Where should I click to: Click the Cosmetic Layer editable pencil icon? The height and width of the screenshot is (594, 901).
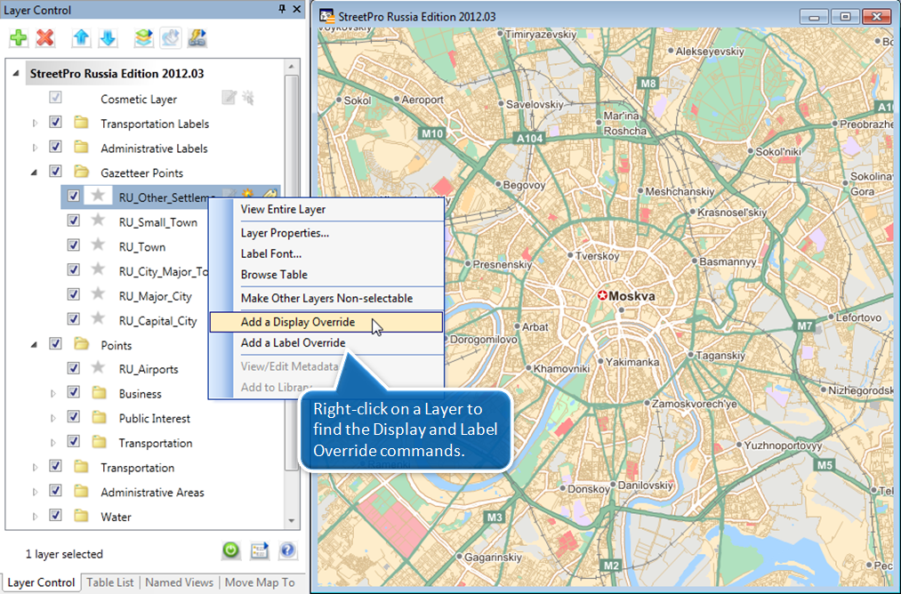coord(229,98)
